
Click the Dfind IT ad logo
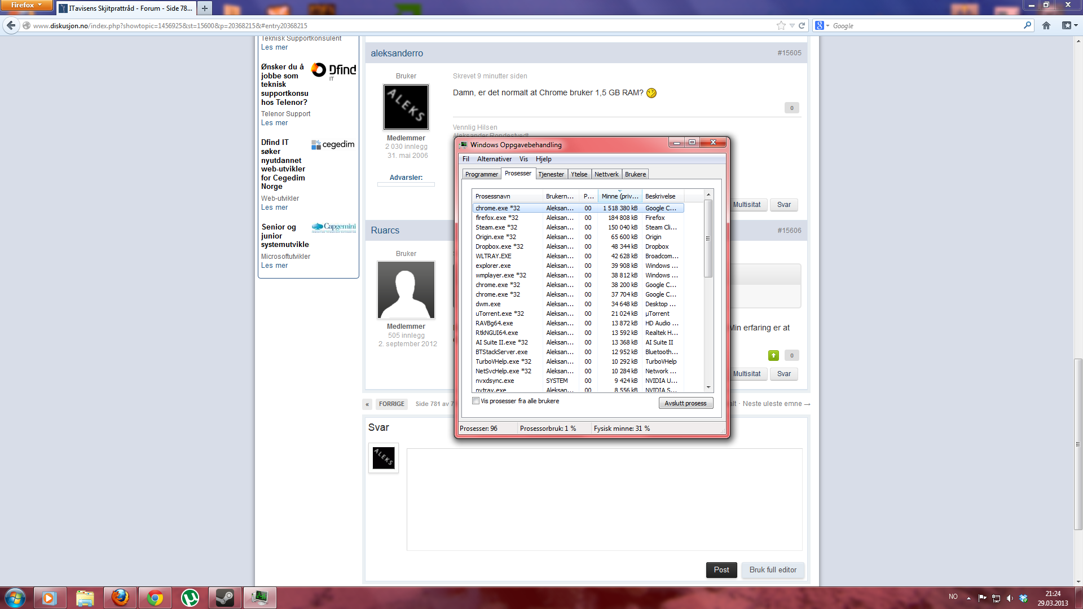pos(334,70)
